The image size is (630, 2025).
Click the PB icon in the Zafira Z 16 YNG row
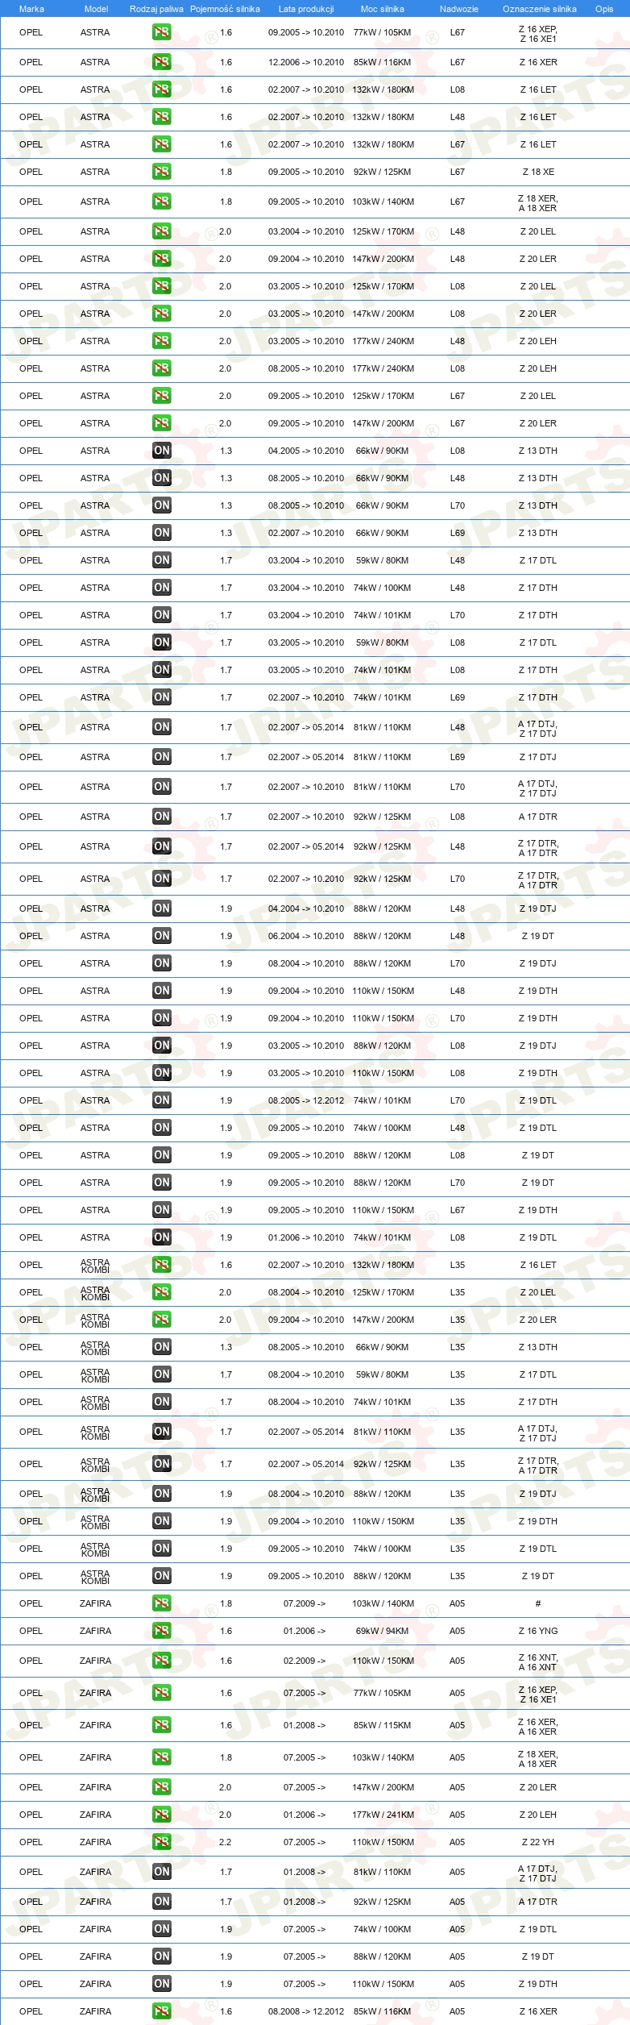pyautogui.click(x=161, y=1631)
